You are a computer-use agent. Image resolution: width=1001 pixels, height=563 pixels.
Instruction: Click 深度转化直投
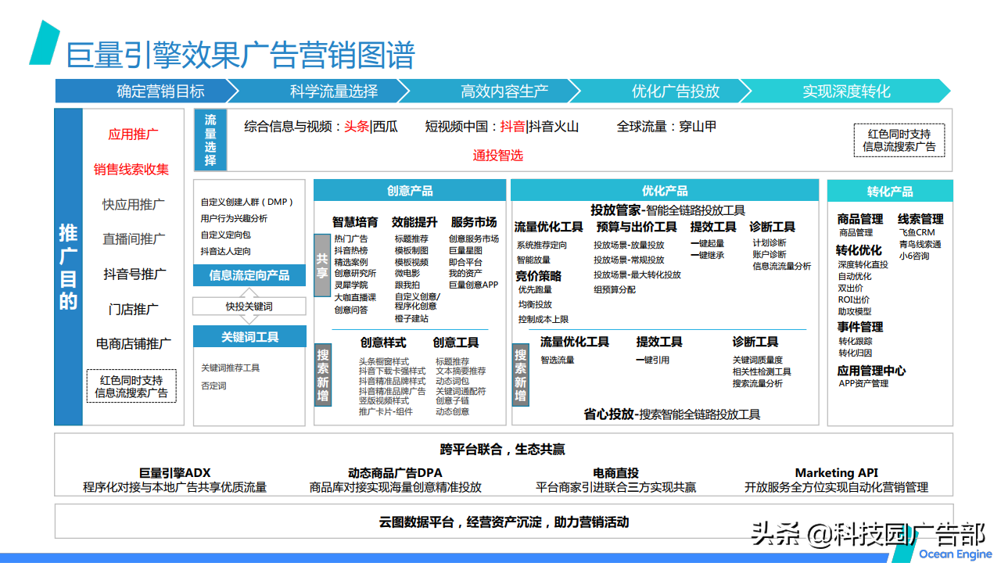coord(863,265)
